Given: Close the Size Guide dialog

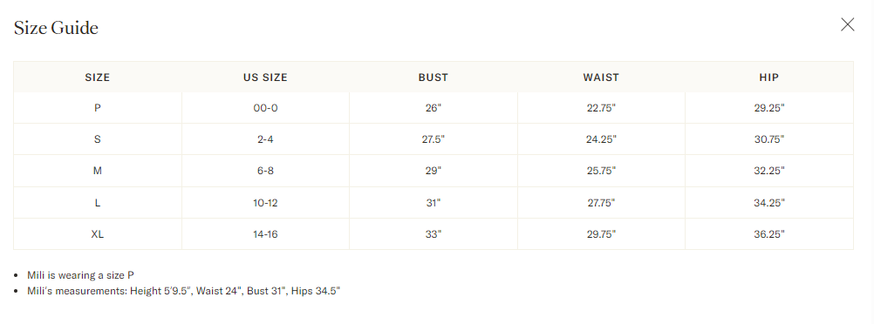Looking at the screenshot, I should (847, 24).
